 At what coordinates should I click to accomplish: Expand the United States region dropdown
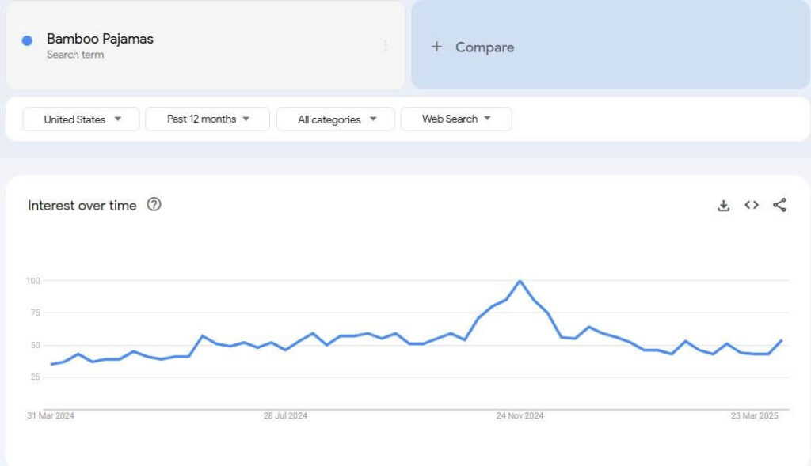coord(81,119)
